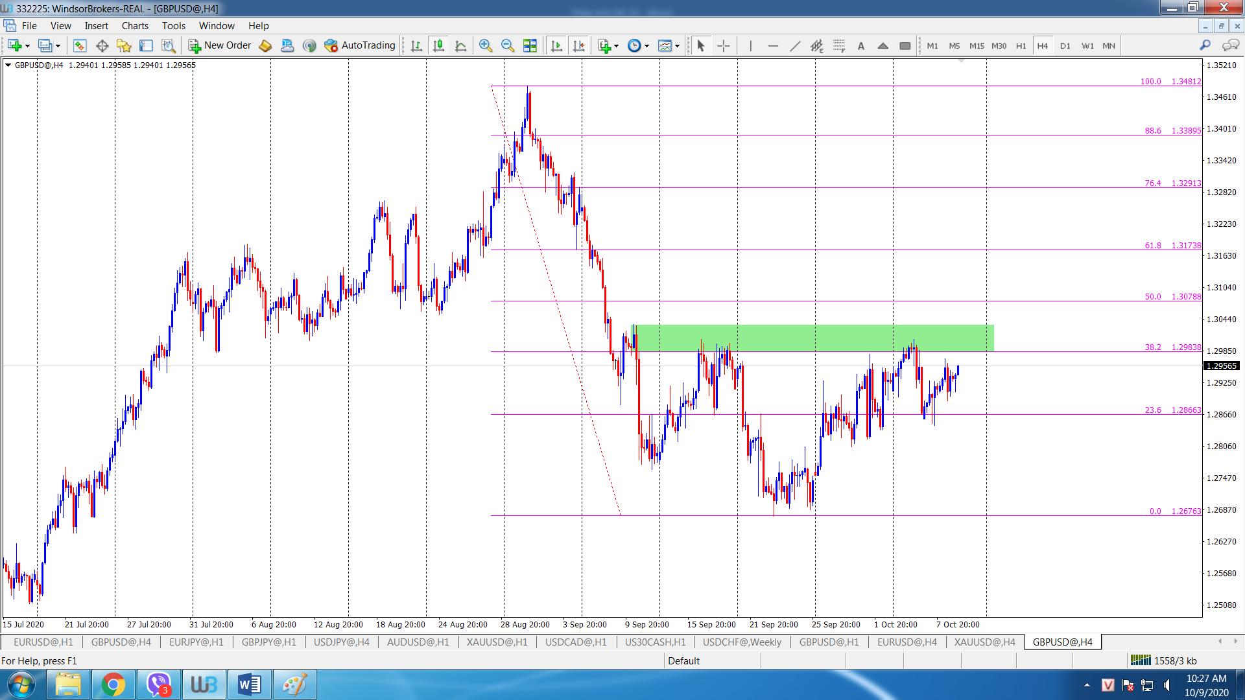
Task: Zoom out of the chart
Action: click(x=508, y=45)
